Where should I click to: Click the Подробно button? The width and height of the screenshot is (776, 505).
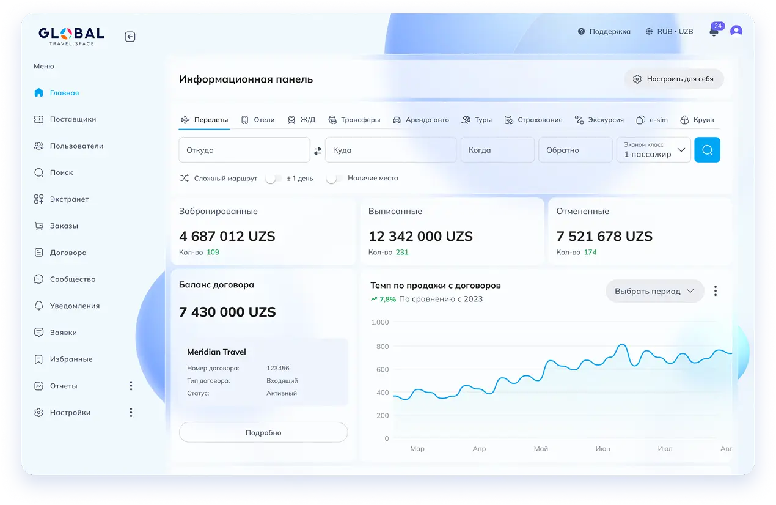263,432
